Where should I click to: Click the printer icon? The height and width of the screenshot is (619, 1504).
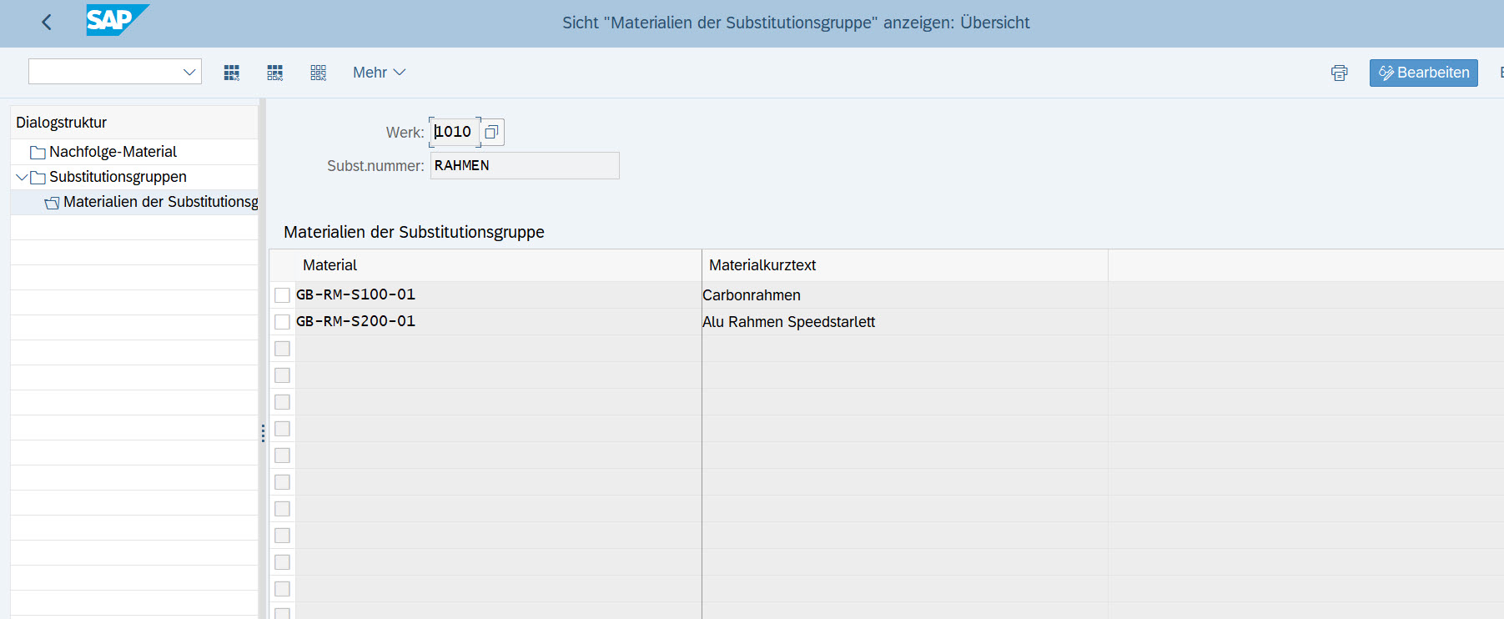point(1339,73)
